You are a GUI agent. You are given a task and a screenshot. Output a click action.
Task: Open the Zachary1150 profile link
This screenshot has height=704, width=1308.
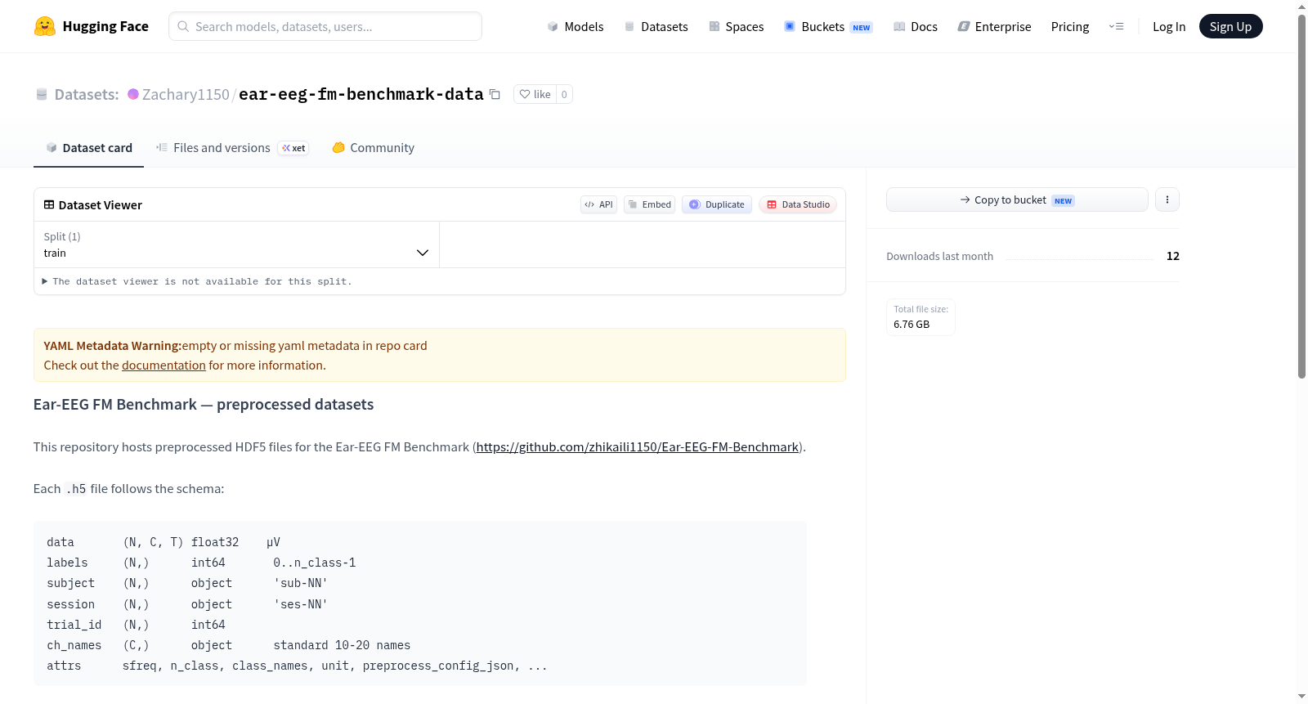point(186,94)
